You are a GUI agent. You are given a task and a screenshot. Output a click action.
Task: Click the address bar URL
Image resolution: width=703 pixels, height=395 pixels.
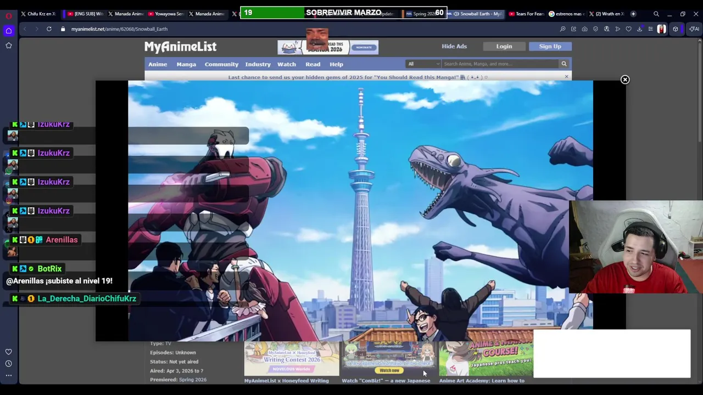(x=119, y=29)
